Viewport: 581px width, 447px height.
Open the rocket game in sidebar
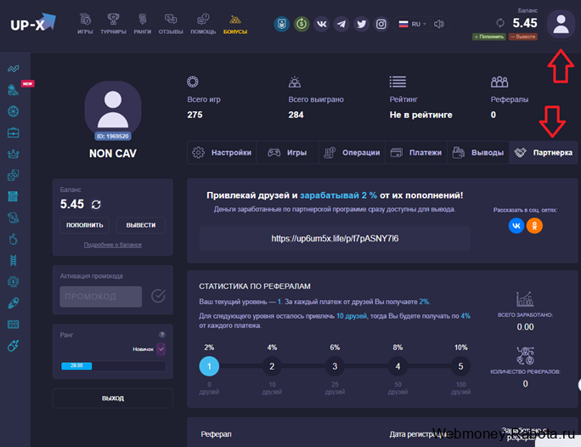(14, 303)
